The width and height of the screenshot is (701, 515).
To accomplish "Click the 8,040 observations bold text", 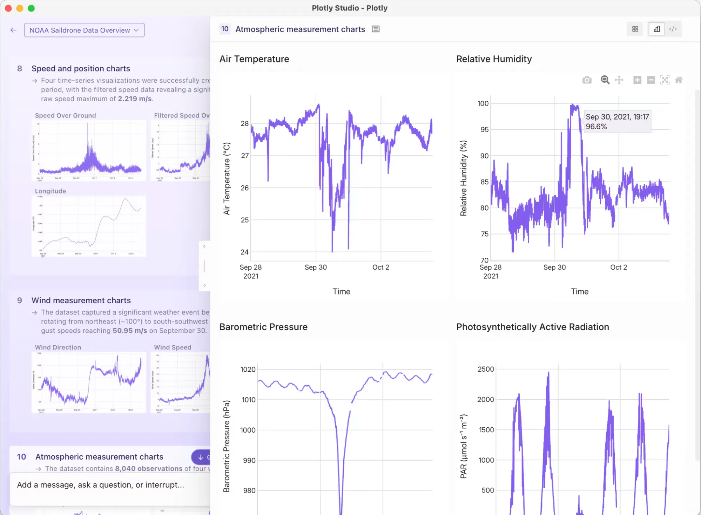I will pos(149,469).
